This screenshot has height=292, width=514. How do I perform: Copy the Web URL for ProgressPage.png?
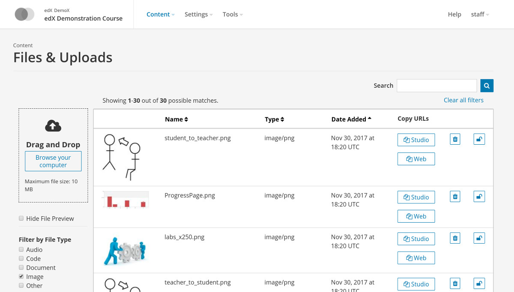[x=416, y=216]
